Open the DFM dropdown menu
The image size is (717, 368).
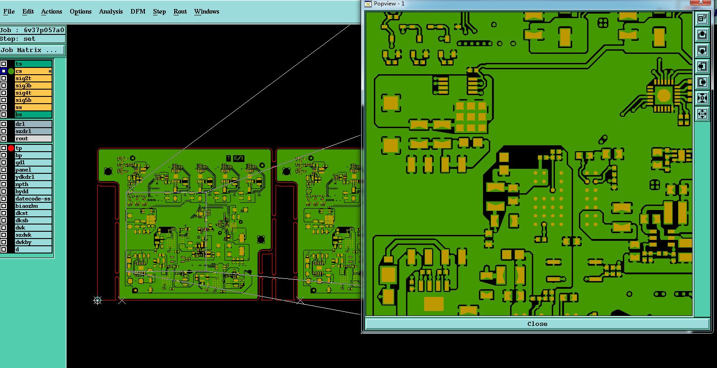(138, 11)
